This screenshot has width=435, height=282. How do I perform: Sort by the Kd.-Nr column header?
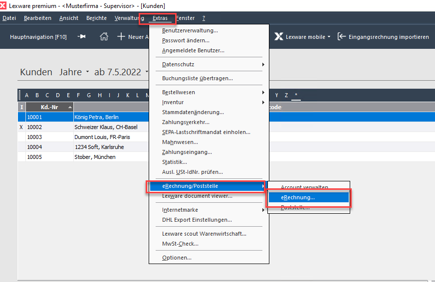pos(50,107)
